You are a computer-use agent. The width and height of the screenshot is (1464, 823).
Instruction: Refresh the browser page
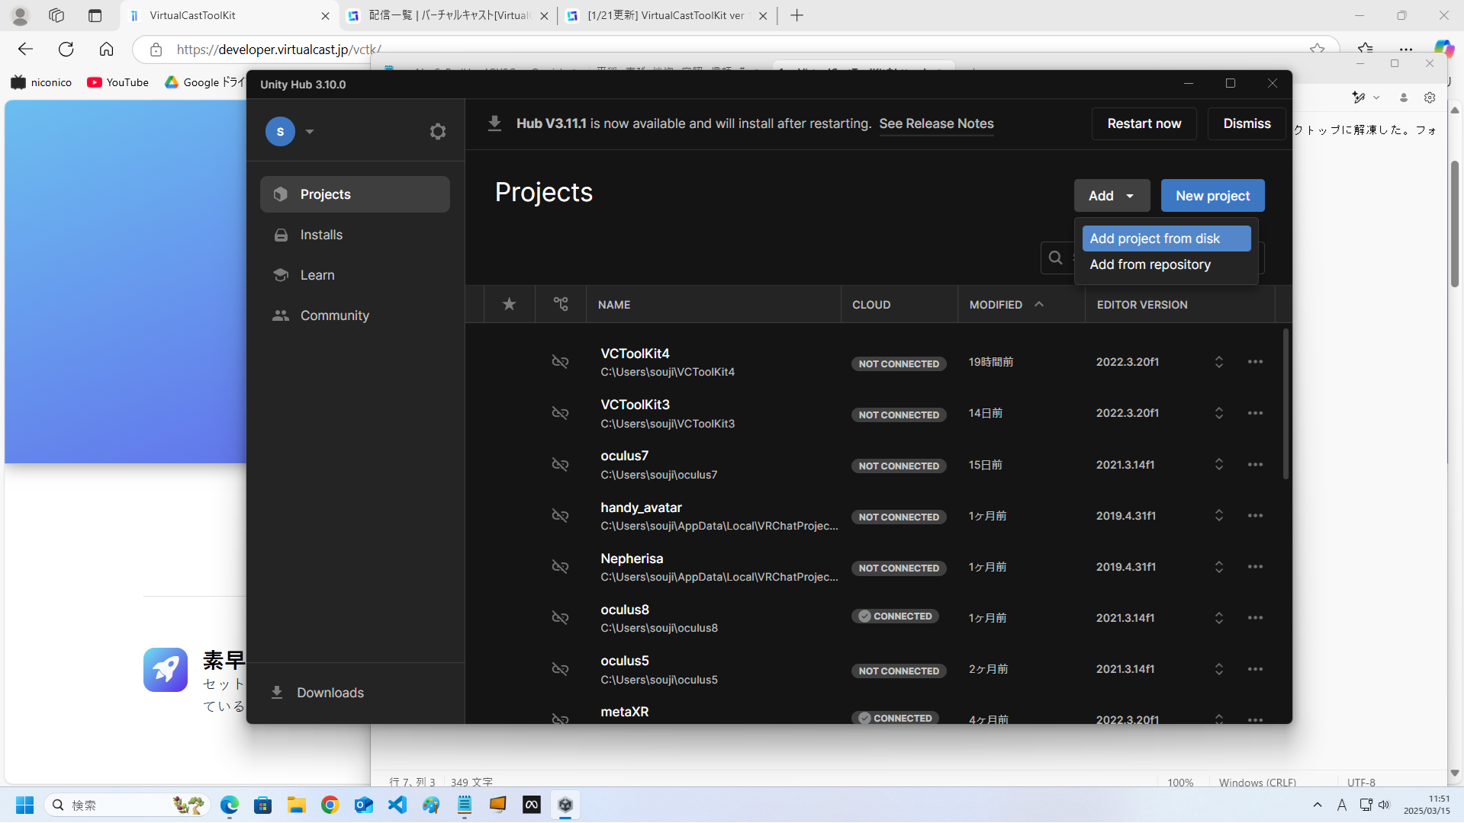[x=66, y=50]
